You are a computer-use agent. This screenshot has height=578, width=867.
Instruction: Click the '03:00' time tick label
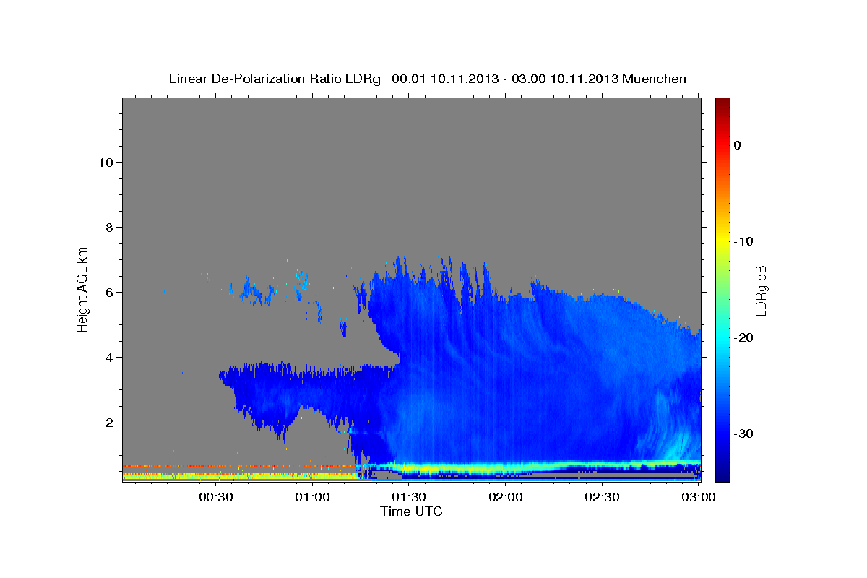[699, 498]
